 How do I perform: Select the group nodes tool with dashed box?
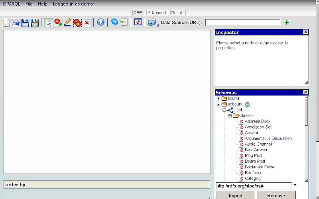pos(77,23)
